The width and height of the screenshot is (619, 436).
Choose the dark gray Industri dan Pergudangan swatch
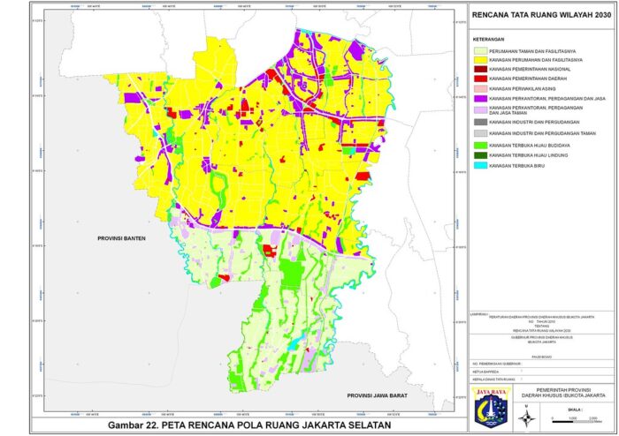point(480,121)
